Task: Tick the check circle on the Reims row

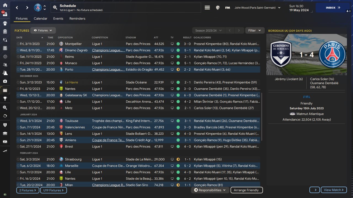Action: pyautogui.click(x=18, y=57)
